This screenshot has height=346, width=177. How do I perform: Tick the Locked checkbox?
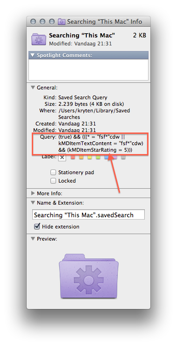pos(53,181)
